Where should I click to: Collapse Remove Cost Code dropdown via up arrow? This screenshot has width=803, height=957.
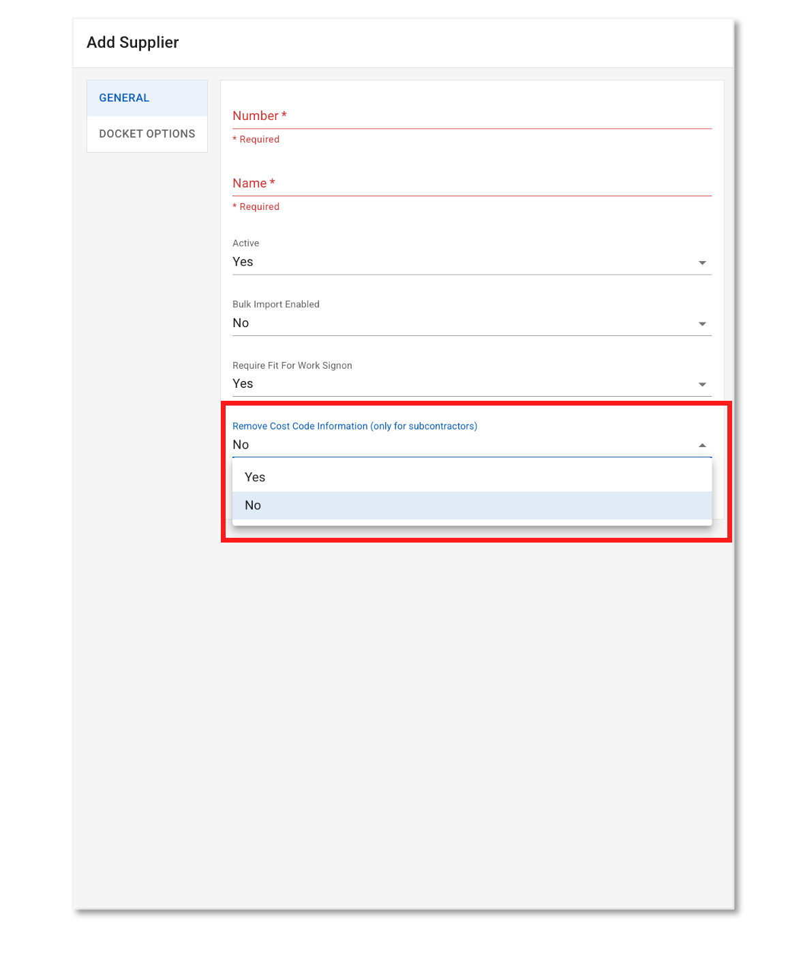(702, 445)
